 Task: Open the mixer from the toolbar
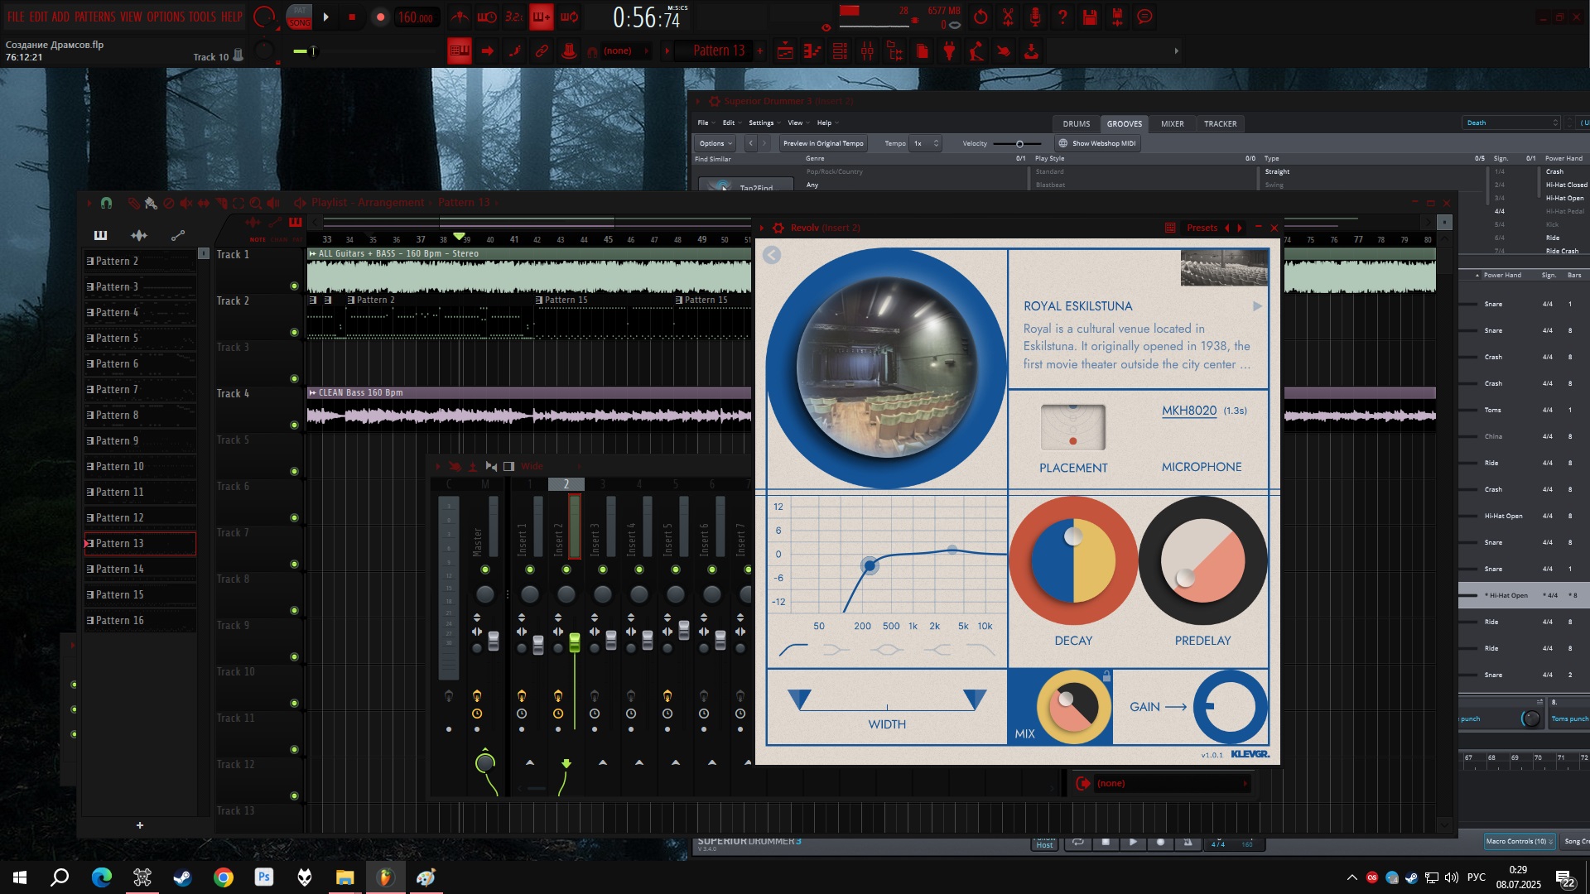pyautogui.click(x=867, y=51)
